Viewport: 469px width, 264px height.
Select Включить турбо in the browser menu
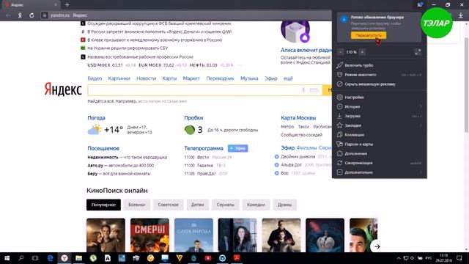[x=379, y=65]
